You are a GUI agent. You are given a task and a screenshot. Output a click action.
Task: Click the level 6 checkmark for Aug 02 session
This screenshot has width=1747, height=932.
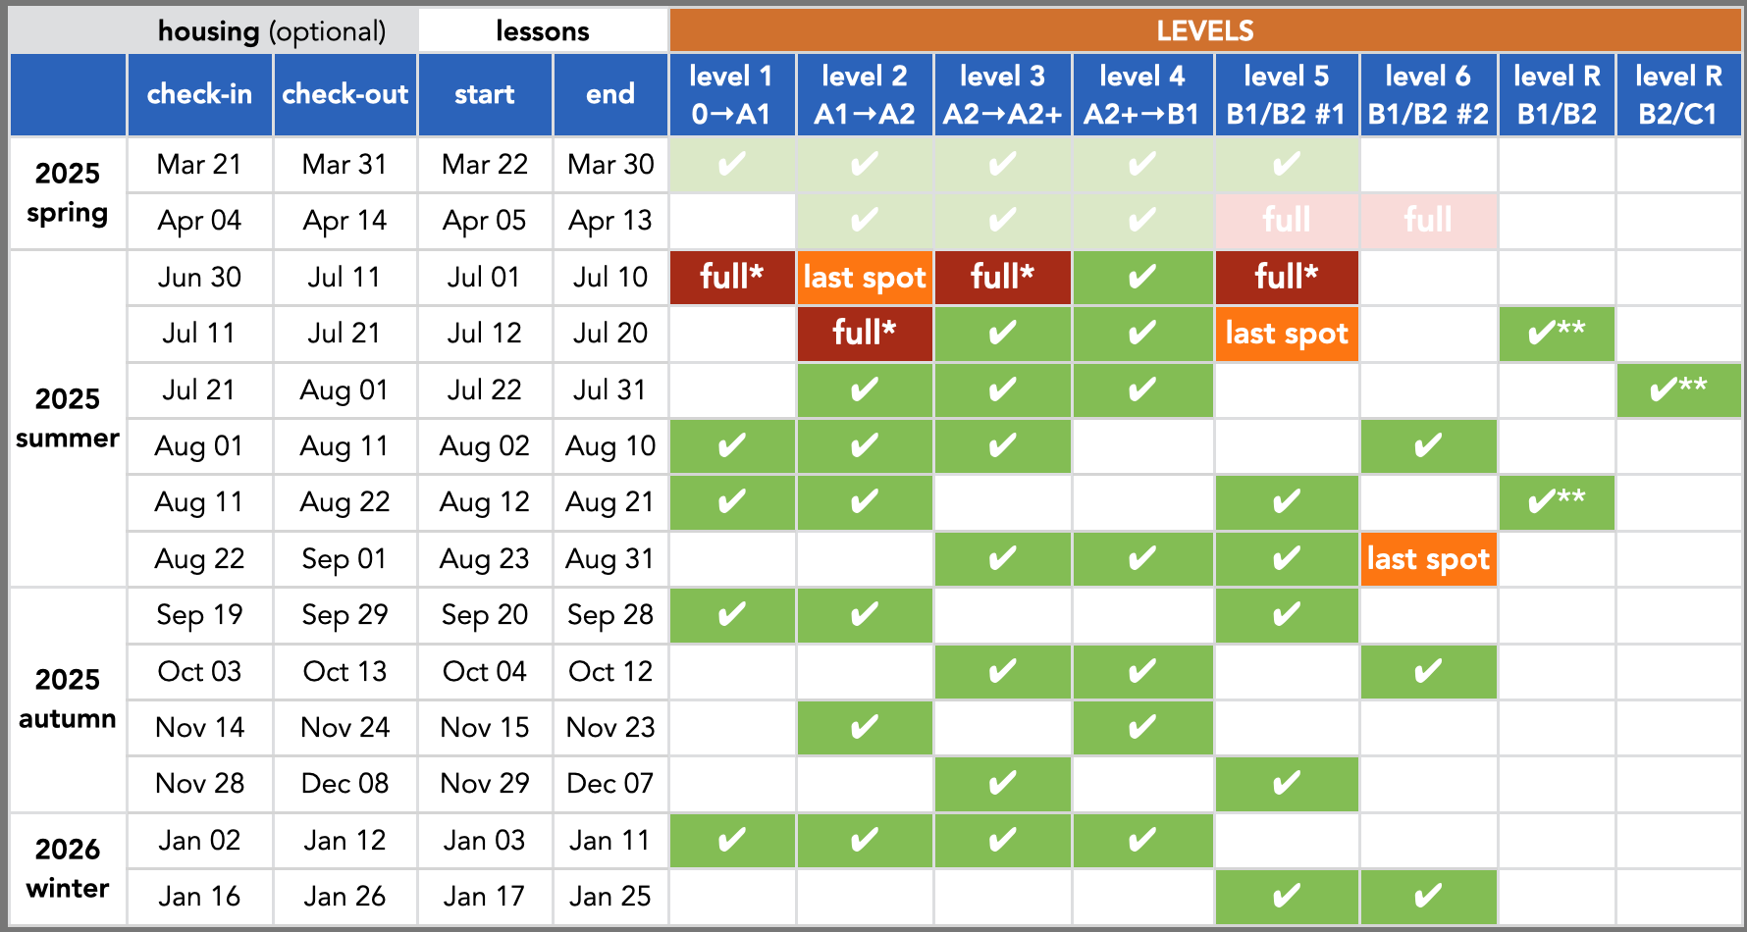(1428, 446)
